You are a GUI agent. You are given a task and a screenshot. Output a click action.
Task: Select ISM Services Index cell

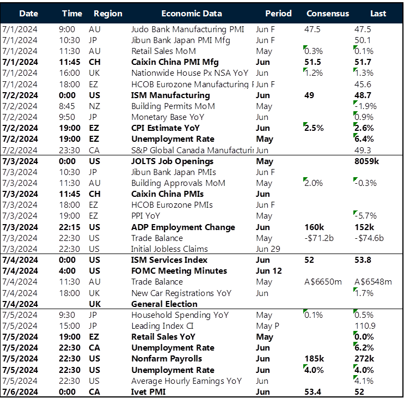click(169, 260)
